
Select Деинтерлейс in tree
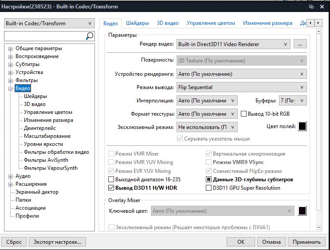40,128
